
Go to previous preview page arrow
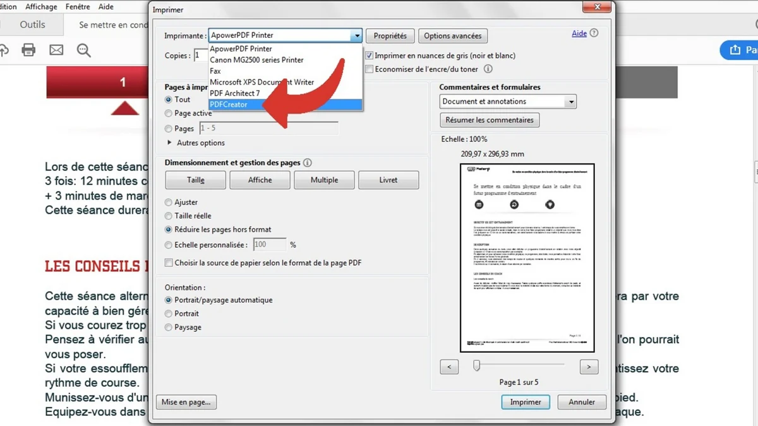(449, 367)
